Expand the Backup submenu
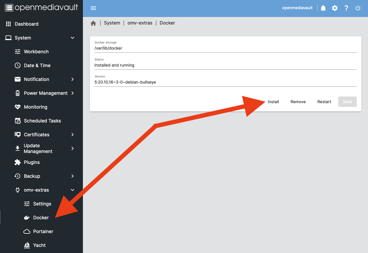 [32, 176]
